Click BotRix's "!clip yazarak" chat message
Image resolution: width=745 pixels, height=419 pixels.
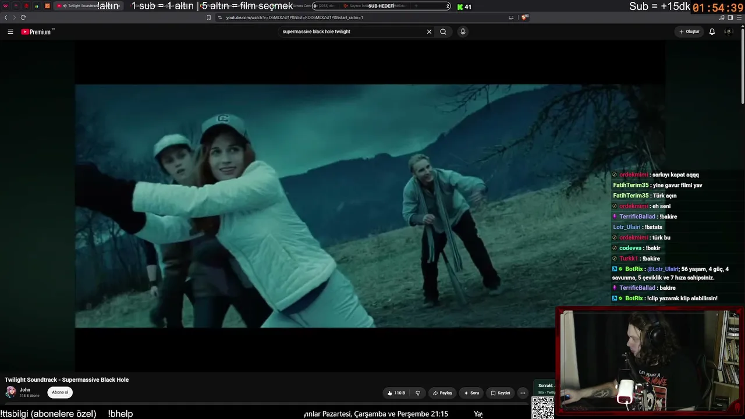click(665, 299)
